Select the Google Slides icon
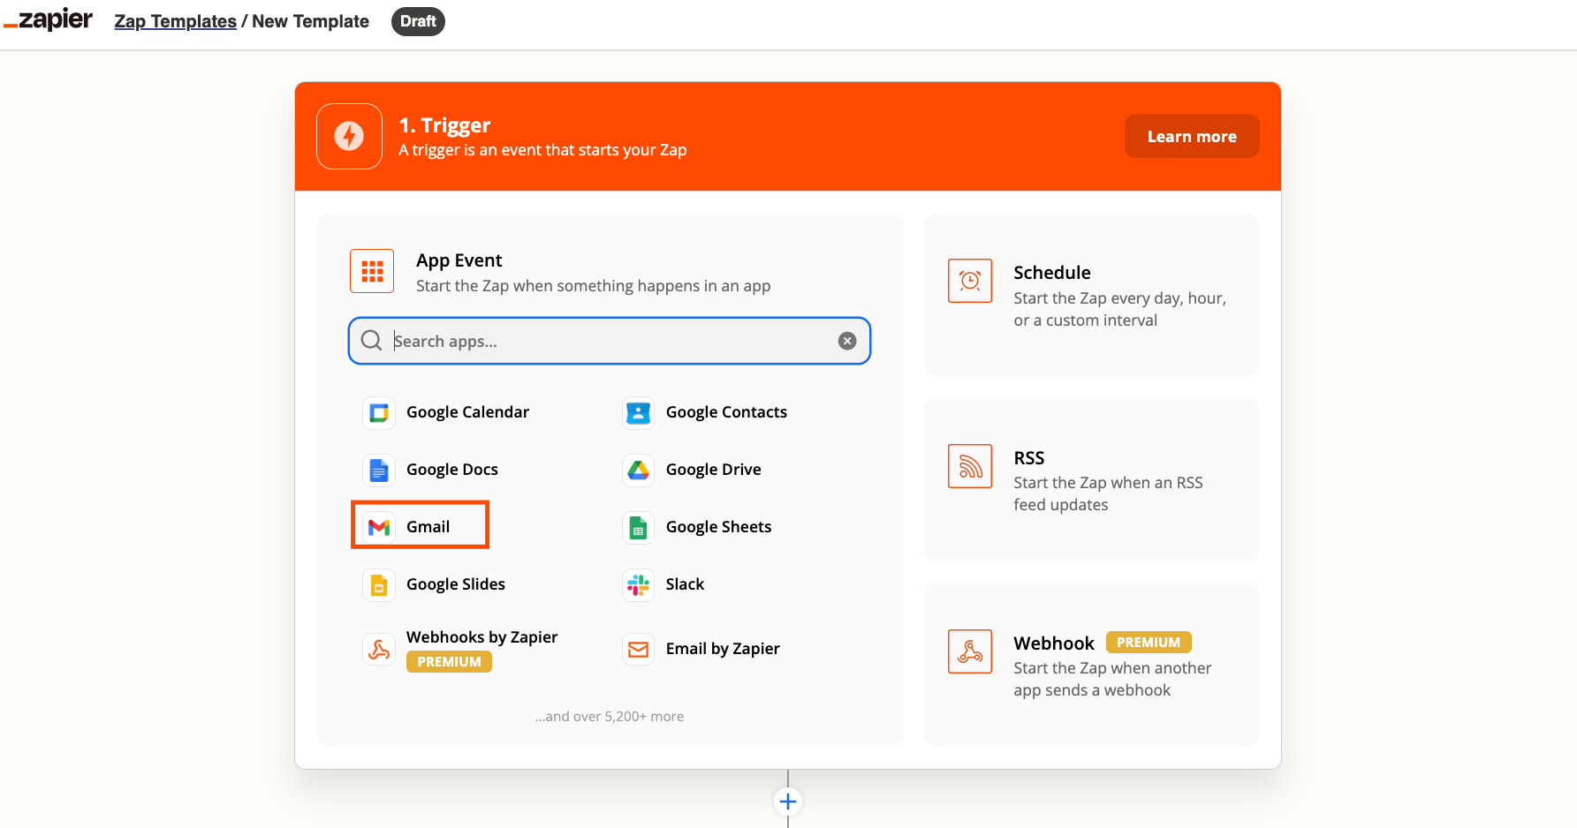Viewport: 1577px width, 828px height. tap(379, 584)
